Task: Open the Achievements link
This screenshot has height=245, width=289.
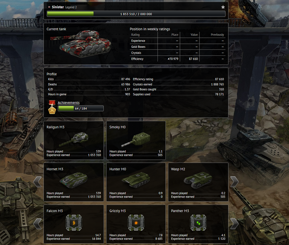Action: pos(69,103)
